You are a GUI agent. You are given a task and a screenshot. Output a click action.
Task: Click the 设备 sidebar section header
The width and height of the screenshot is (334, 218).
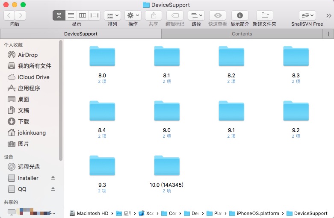click(x=9, y=157)
